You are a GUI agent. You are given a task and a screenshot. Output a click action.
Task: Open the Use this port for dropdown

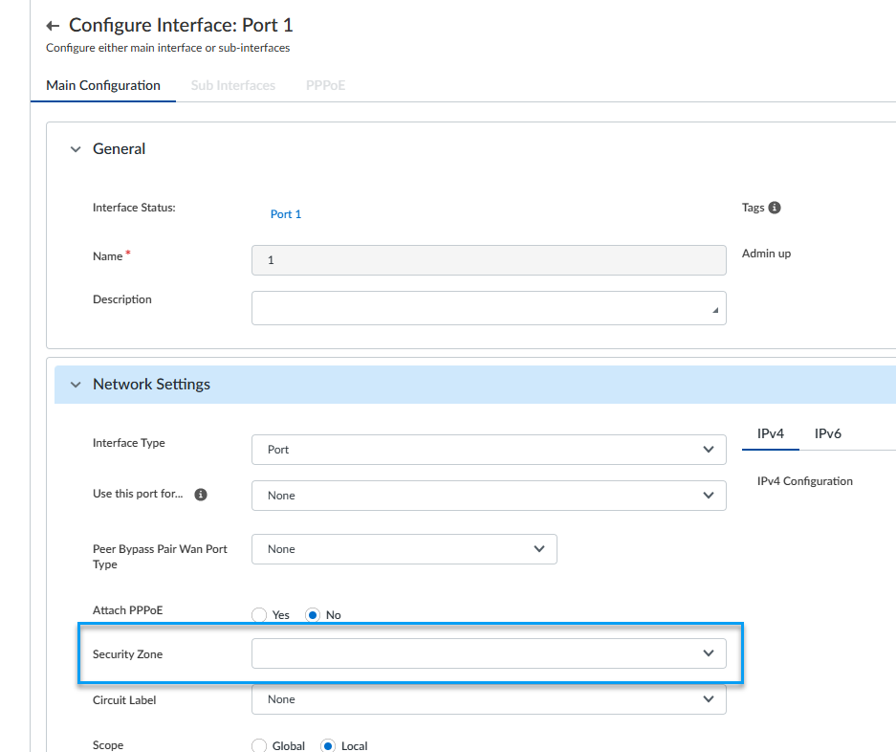coord(489,496)
